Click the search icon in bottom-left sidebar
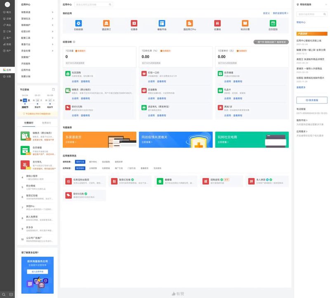This screenshot has width=330, height=298. click(4, 294)
